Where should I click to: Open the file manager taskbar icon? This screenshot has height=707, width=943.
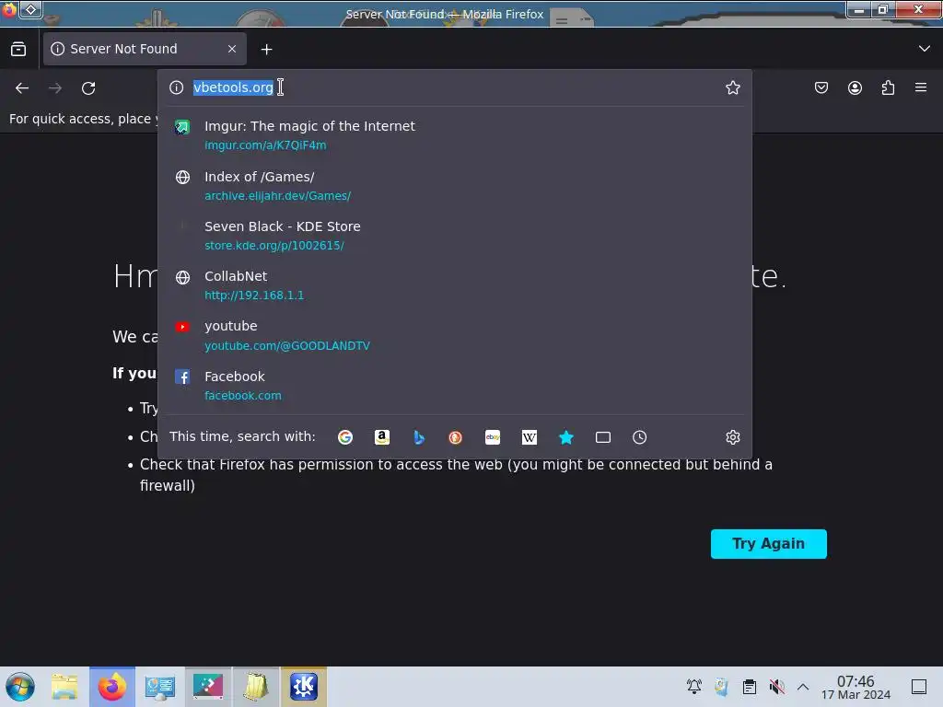pos(64,687)
